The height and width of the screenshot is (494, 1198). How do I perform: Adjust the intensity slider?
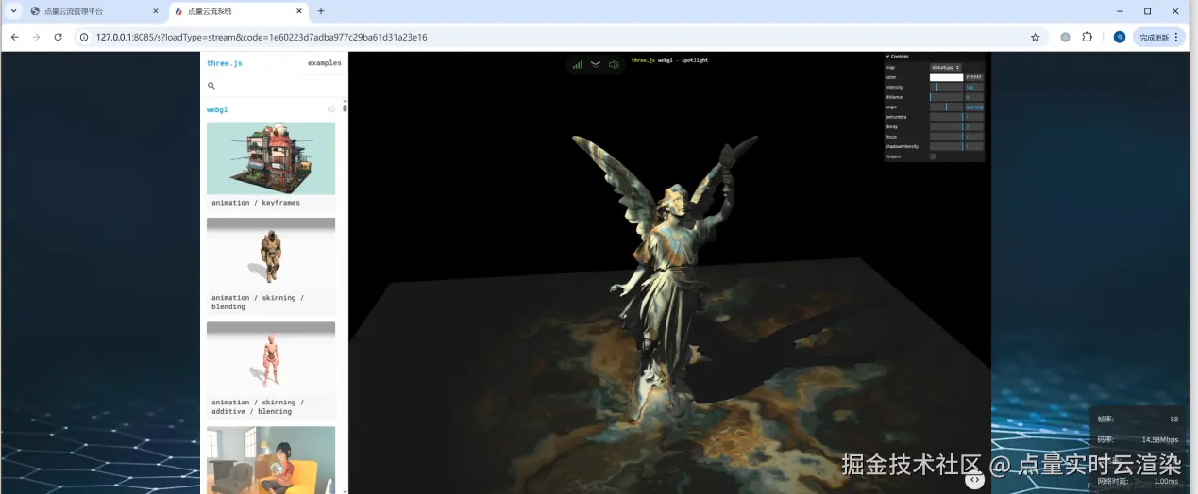coord(946,87)
